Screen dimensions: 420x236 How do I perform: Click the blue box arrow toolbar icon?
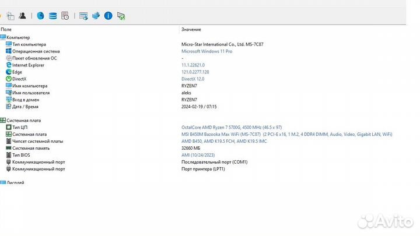[96, 16]
